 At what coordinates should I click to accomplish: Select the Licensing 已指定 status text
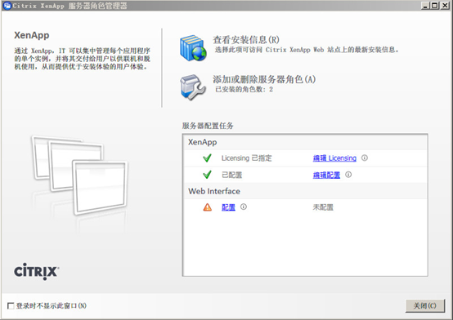pyautogui.click(x=247, y=158)
